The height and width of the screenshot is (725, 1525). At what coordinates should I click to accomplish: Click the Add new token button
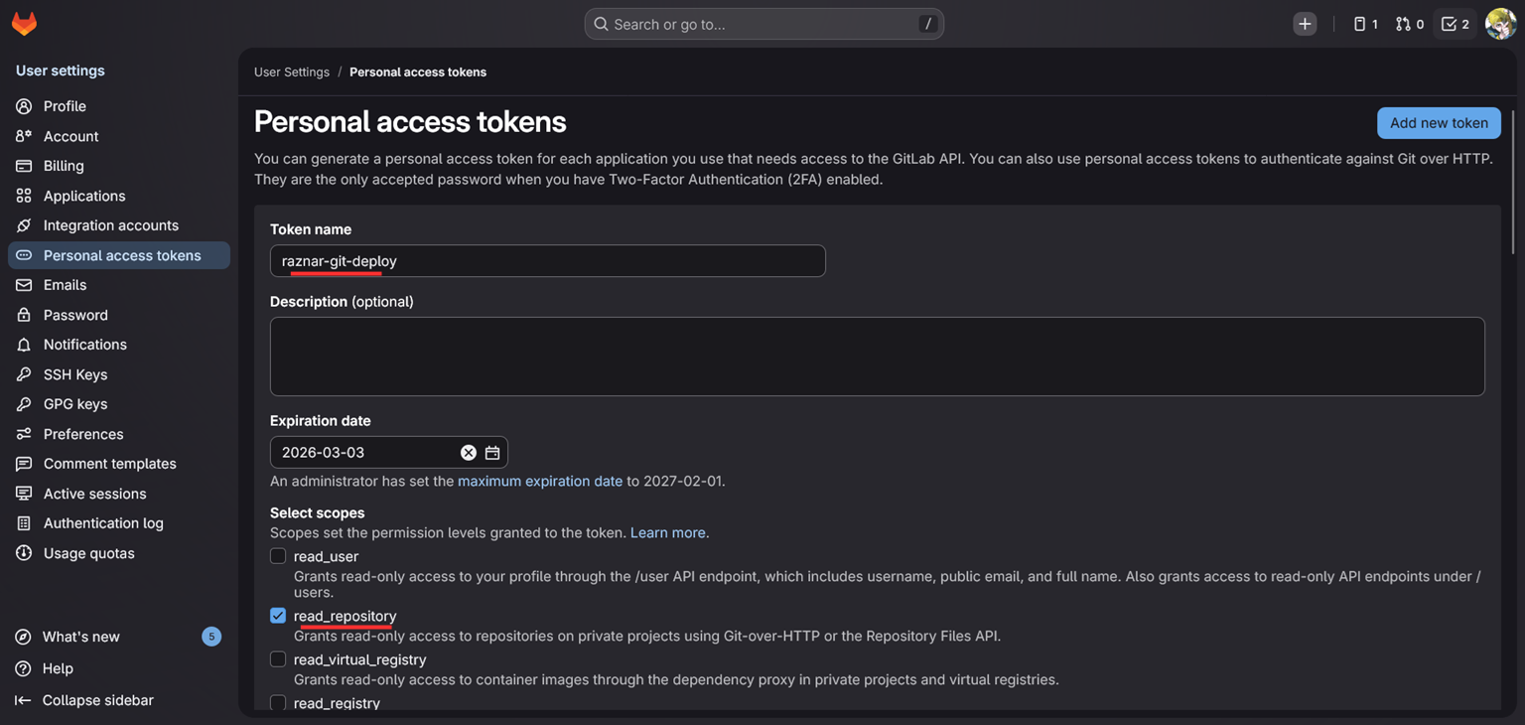[1438, 123]
